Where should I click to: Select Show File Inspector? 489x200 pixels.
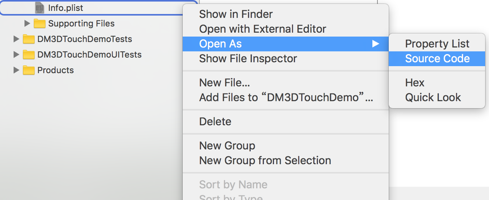pyautogui.click(x=248, y=59)
